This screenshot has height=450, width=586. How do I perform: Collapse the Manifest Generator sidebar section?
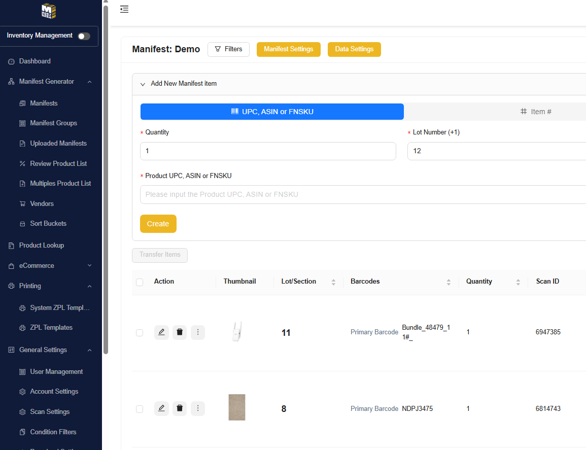coord(89,82)
